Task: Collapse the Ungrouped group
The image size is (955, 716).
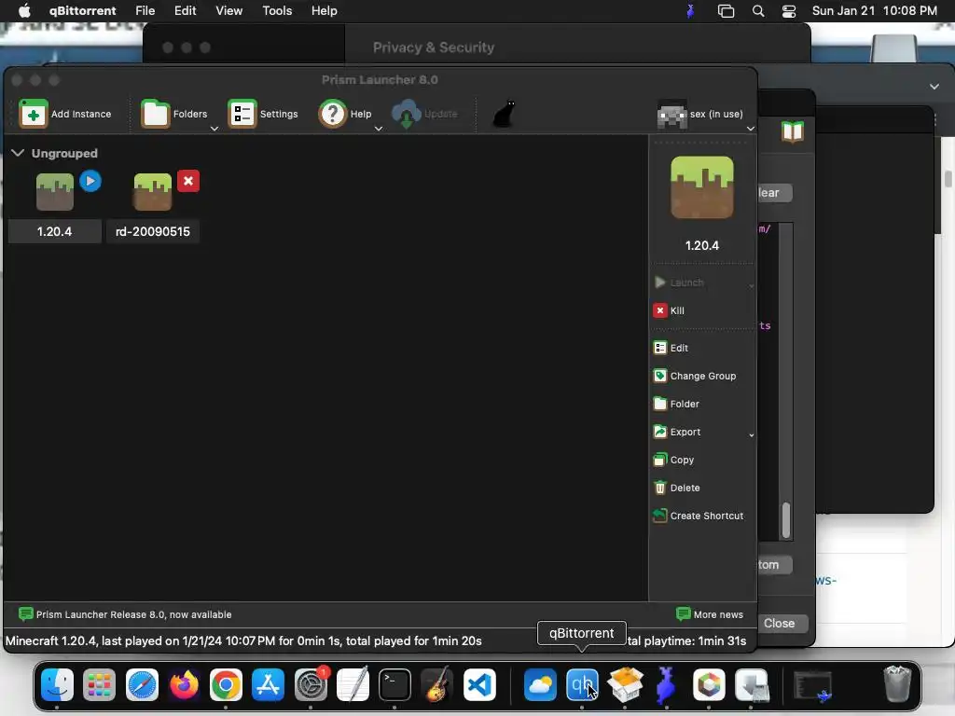Action: [18, 153]
